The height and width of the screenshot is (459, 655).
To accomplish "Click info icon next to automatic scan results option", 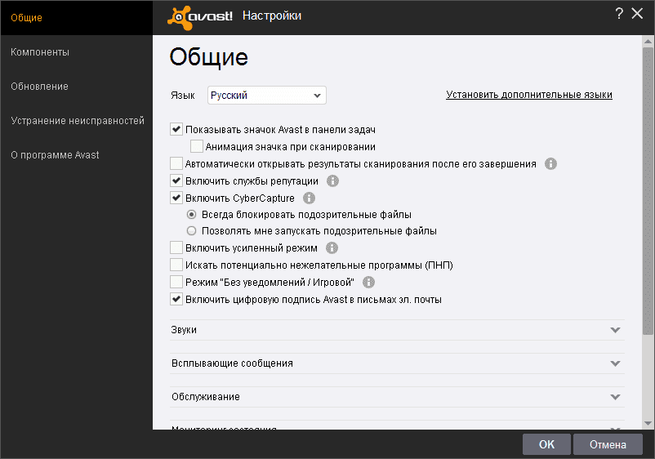I will pos(550,163).
